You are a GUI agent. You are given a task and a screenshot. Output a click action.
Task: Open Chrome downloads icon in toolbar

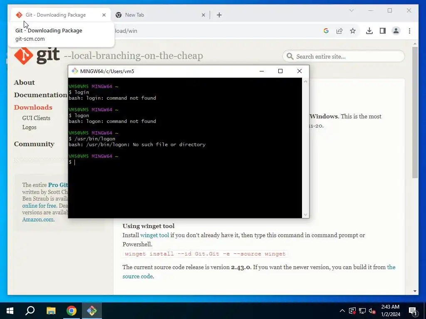[x=369, y=31]
